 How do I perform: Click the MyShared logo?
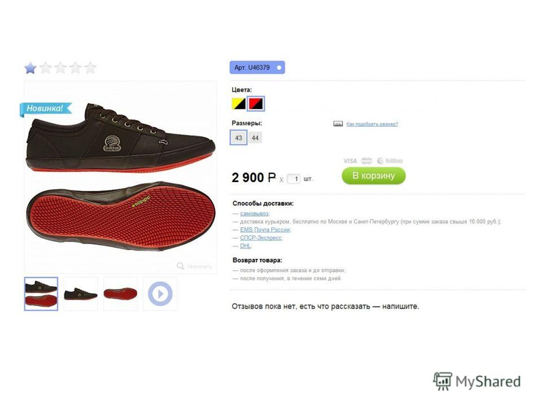pos(477,382)
